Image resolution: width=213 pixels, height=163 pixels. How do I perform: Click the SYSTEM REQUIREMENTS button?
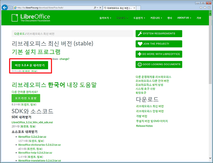[159, 34]
